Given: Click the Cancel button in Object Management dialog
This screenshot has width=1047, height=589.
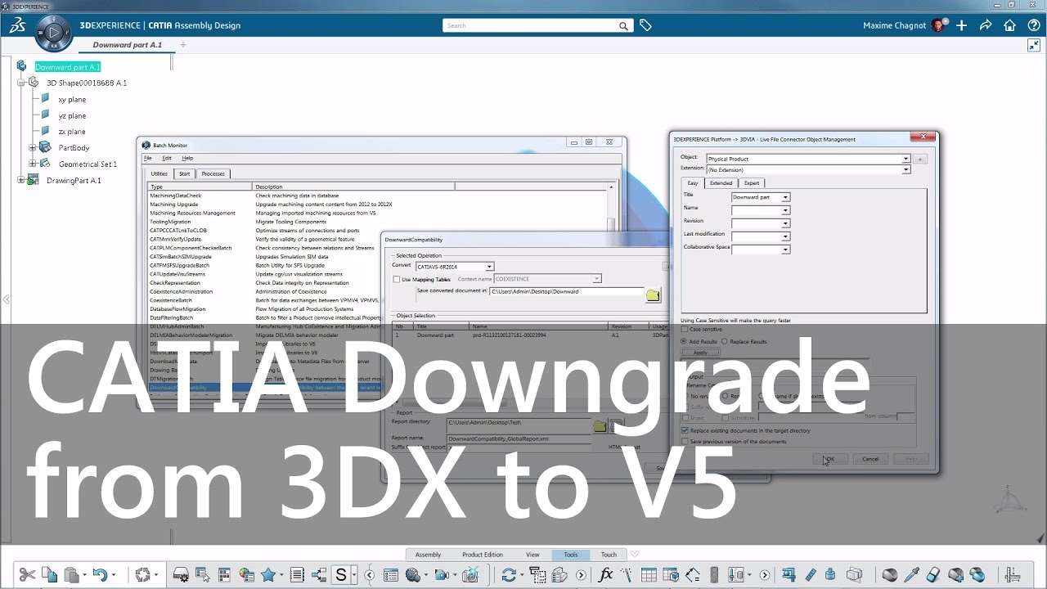Looking at the screenshot, I should point(870,459).
